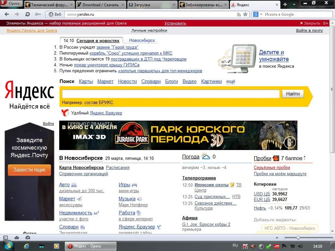The image size is (335, 251).
Task: Toggle the Opera panels button in status bar
Action: point(6,238)
